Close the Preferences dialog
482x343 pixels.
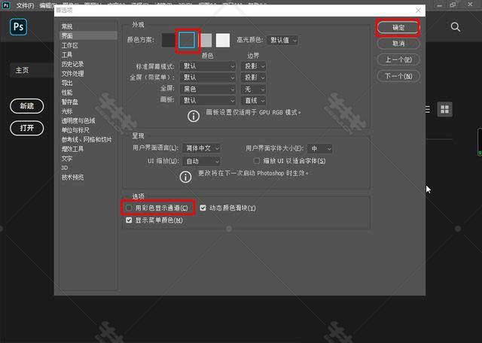[x=418, y=11]
